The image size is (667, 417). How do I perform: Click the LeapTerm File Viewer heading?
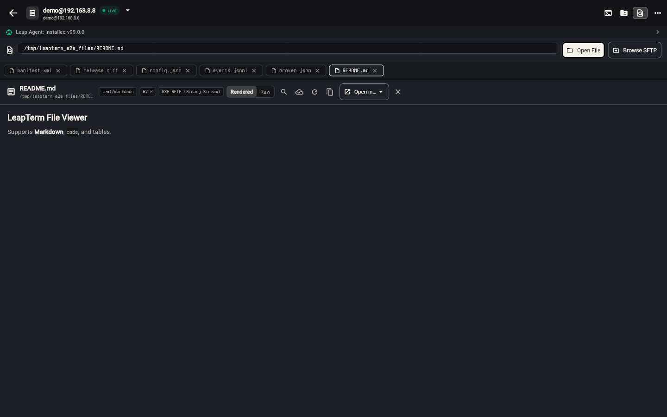[x=47, y=118]
